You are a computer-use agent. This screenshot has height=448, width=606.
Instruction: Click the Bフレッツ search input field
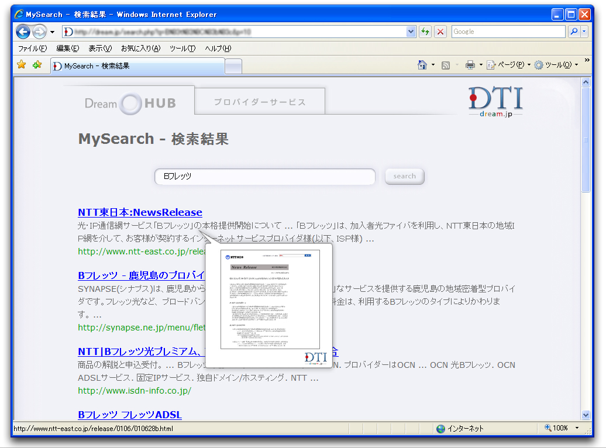[264, 177]
